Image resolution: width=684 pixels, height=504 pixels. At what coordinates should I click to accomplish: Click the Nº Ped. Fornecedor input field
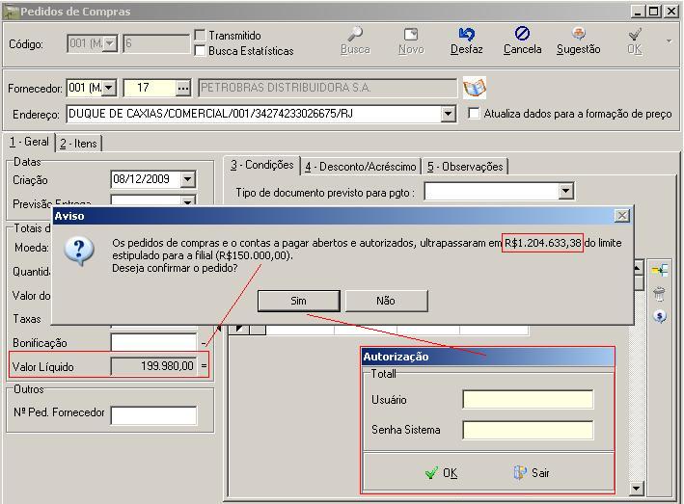[x=153, y=415]
